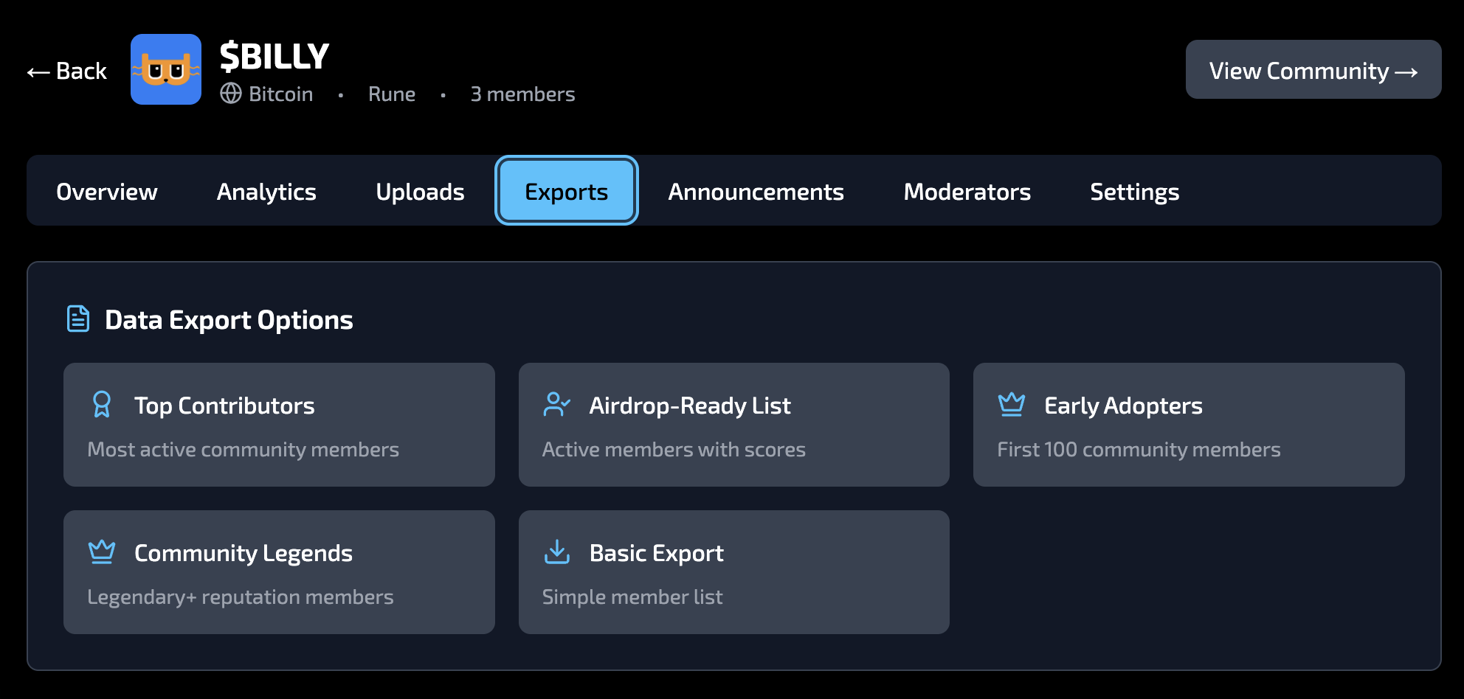Click the globe icon beside Bitcoin
1464x699 pixels.
231,94
